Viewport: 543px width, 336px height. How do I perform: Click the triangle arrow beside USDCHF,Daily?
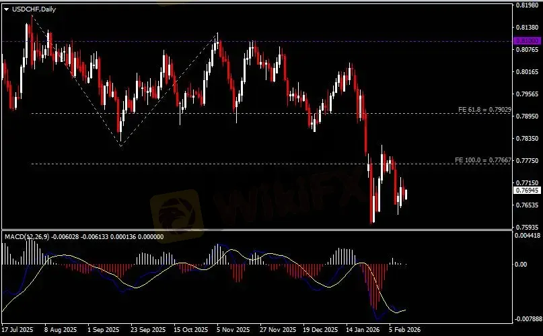pyautogui.click(x=6, y=9)
